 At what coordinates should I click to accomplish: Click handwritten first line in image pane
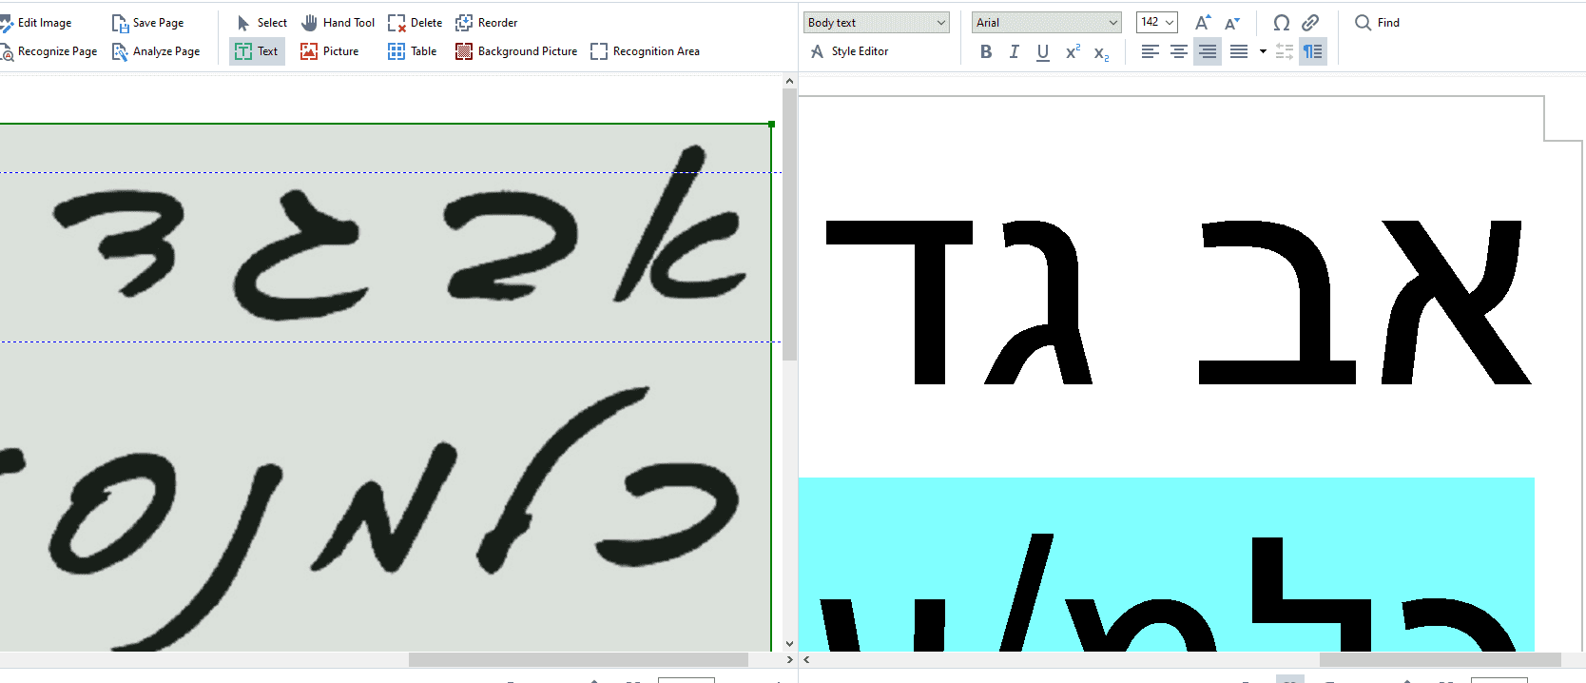pos(398,232)
